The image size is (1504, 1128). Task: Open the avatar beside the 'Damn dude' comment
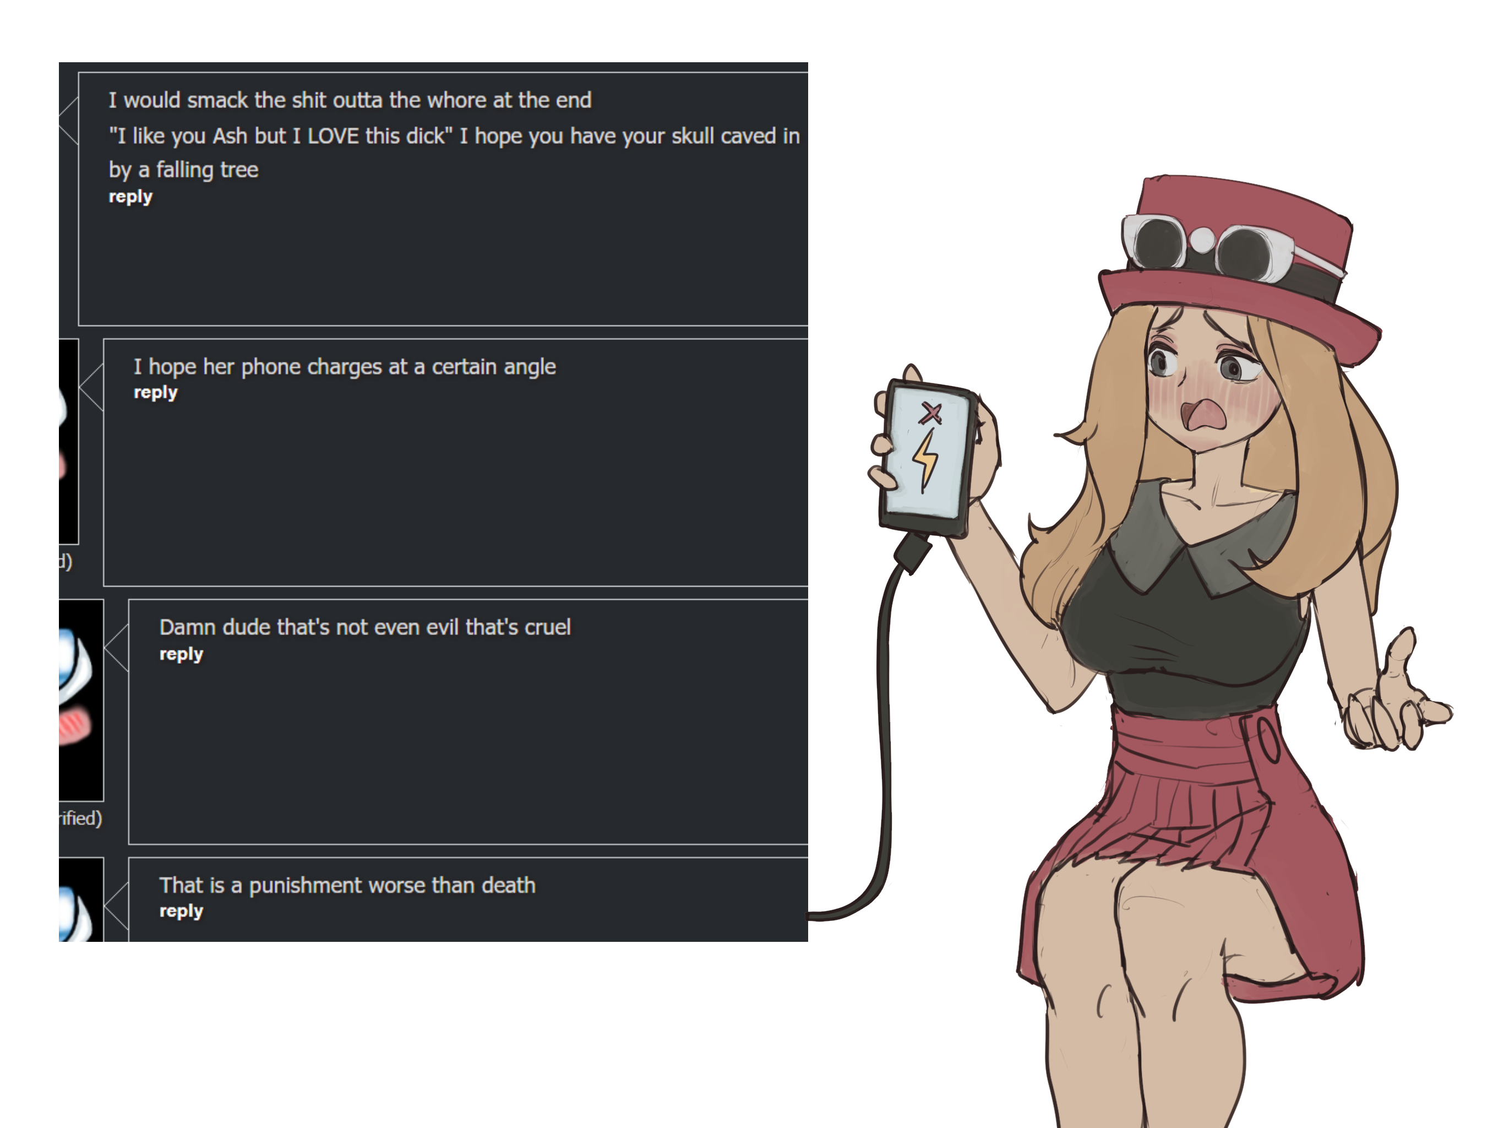tap(81, 700)
